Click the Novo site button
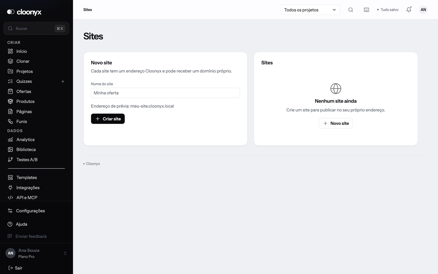This screenshot has width=438, height=274. pyautogui.click(x=336, y=123)
